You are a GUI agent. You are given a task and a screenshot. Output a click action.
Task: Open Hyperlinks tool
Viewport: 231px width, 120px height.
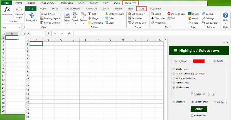[158, 23]
